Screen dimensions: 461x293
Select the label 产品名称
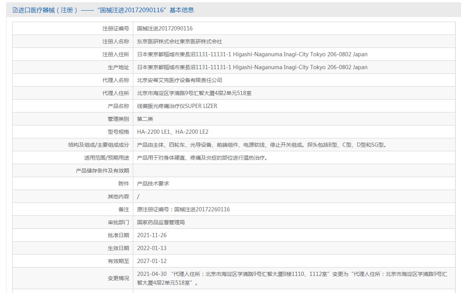(118, 106)
